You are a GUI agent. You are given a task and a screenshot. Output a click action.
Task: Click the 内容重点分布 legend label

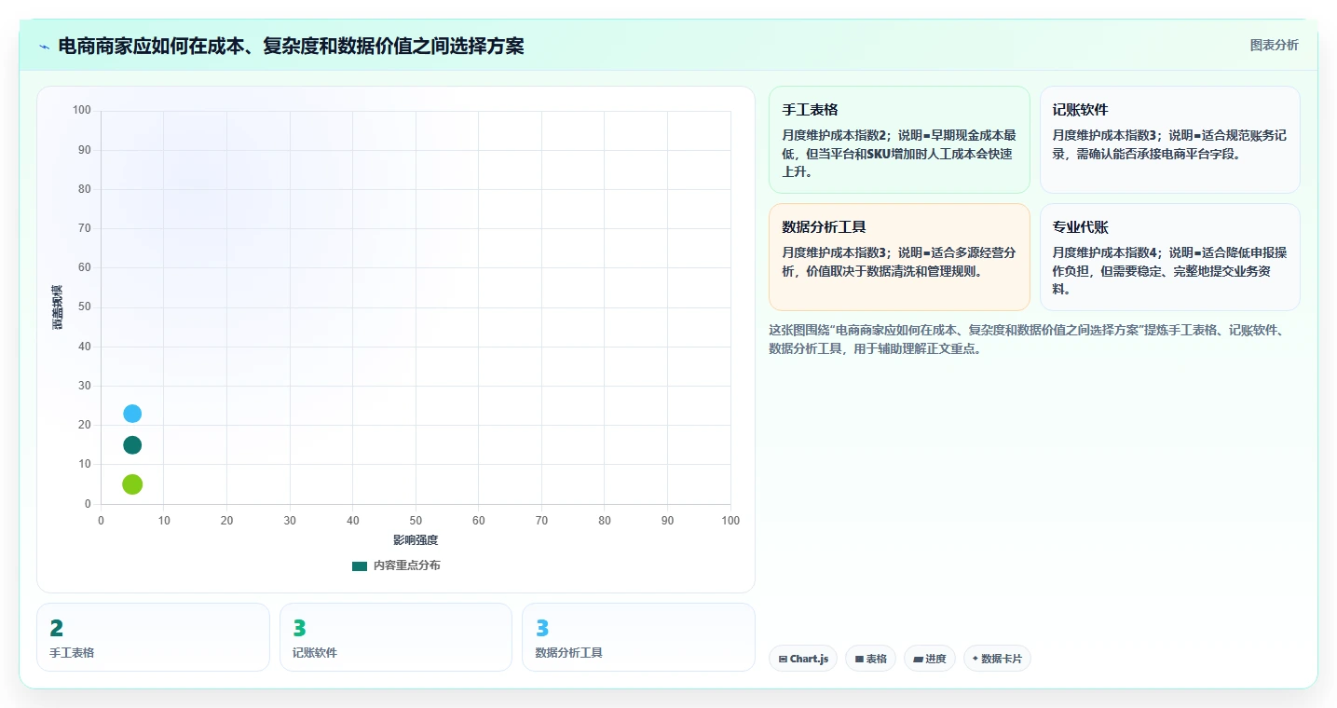pyautogui.click(x=407, y=565)
